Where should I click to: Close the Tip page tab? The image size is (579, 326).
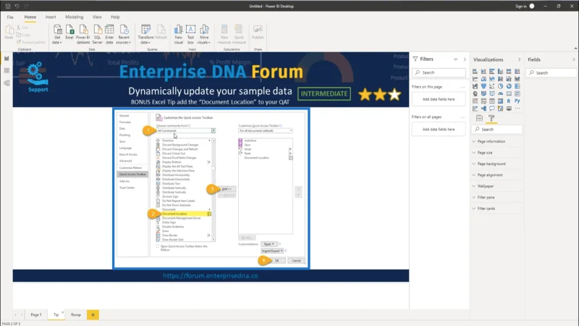coord(63,312)
